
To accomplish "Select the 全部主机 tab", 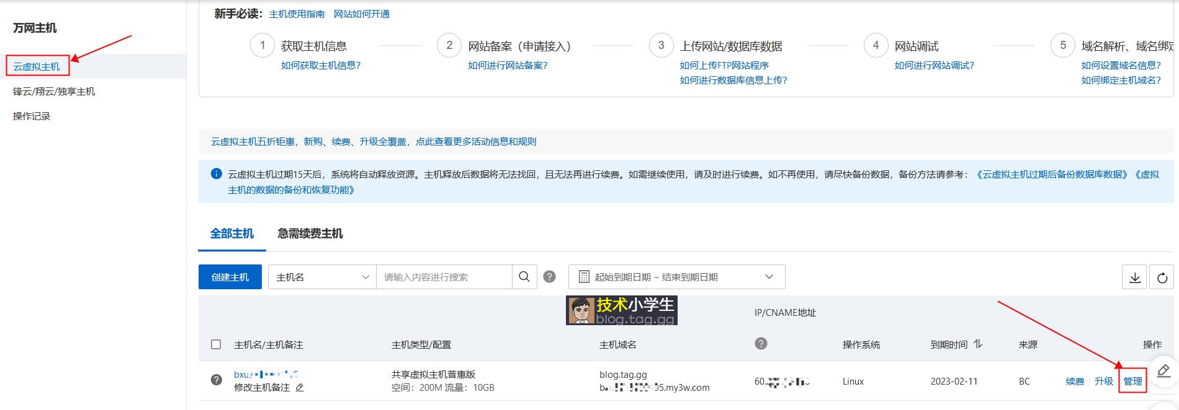I will click(x=231, y=233).
